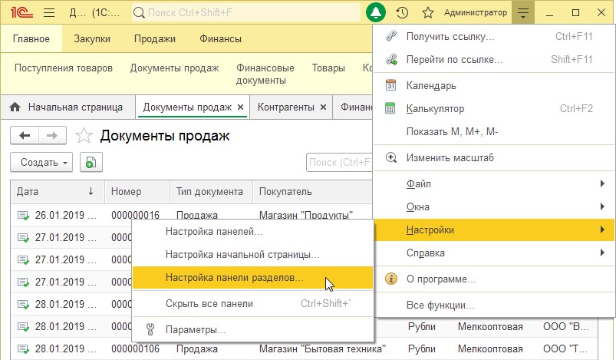
Task: Open the Закупки section
Action: (x=92, y=38)
